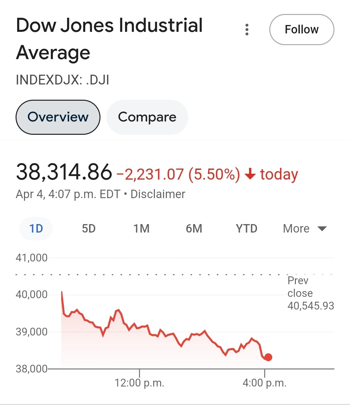Open the Compare tab
This screenshot has height=405, width=350.
(x=147, y=117)
